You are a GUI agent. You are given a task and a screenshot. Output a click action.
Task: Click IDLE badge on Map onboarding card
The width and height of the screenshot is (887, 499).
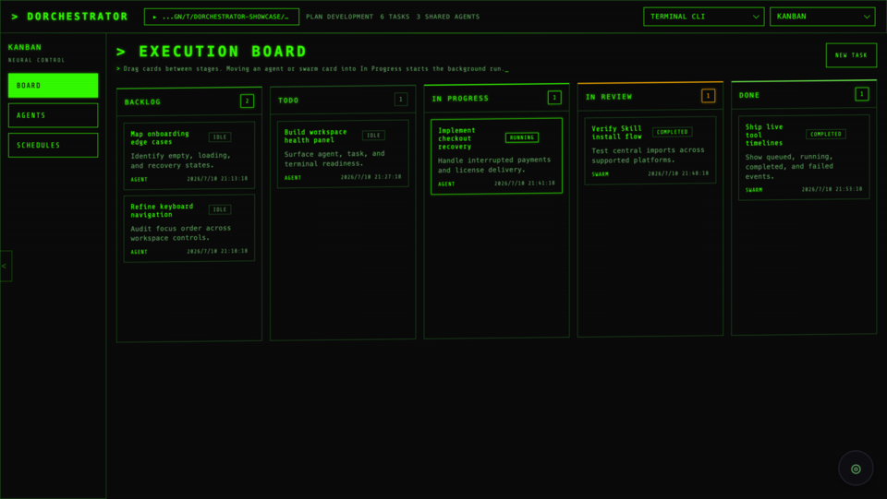220,137
